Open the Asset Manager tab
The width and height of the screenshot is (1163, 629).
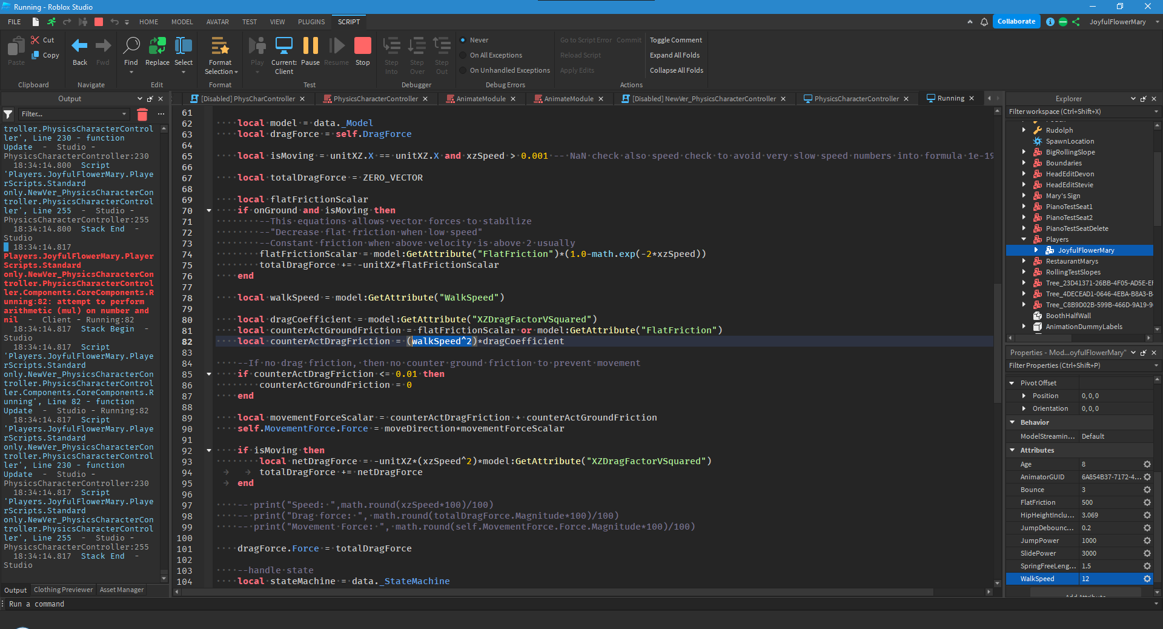[121, 590]
